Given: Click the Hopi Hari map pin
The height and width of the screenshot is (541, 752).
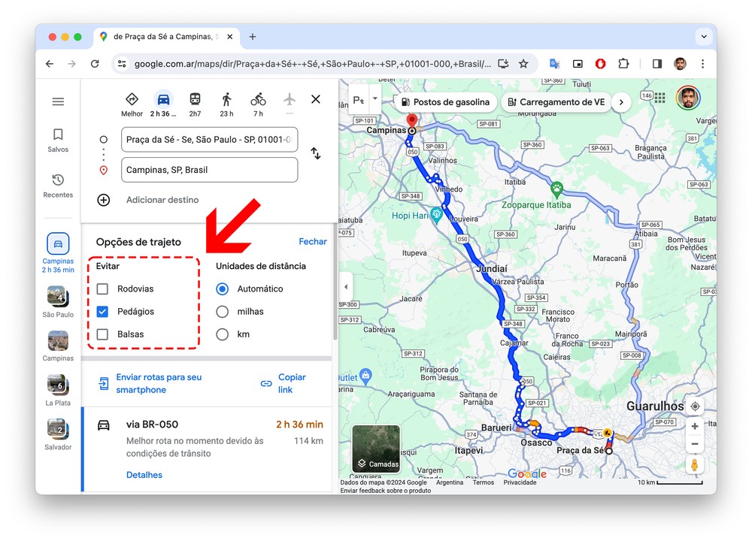Looking at the screenshot, I should pyautogui.click(x=436, y=215).
